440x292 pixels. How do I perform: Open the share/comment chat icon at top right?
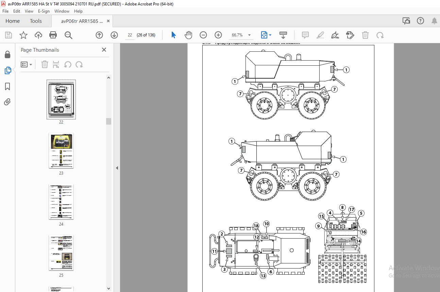[x=406, y=21]
